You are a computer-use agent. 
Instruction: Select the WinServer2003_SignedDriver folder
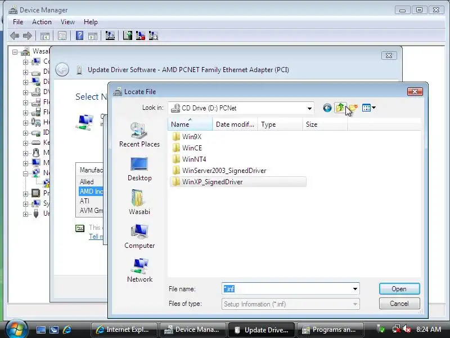point(219,171)
